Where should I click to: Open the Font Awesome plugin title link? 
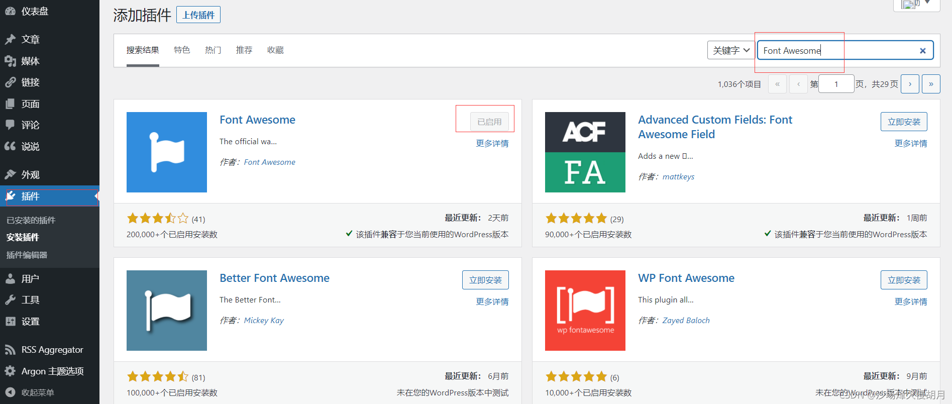(257, 120)
